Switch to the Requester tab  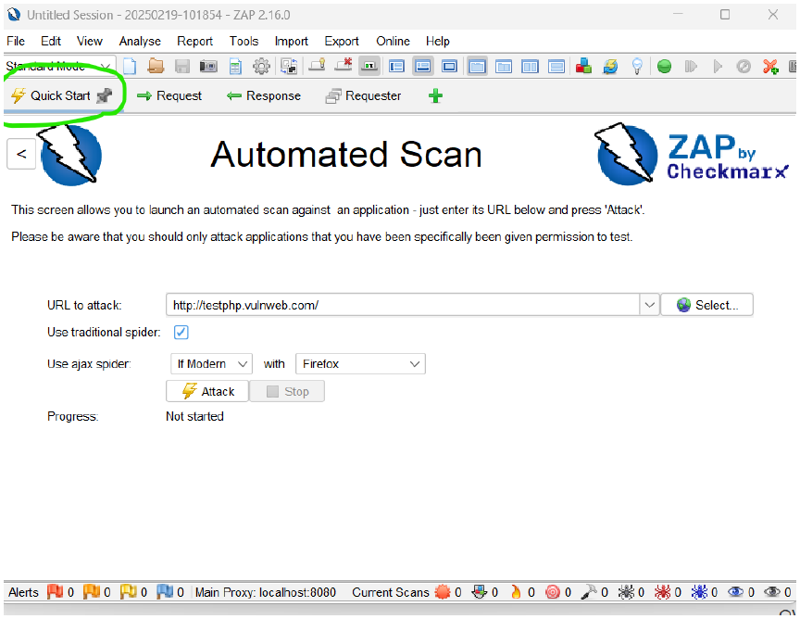363,95
